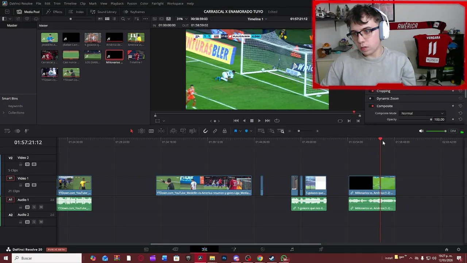The height and width of the screenshot is (263, 467).
Task: Click the Insert Clip icon
Action: pyautogui.click(x=173, y=131)
